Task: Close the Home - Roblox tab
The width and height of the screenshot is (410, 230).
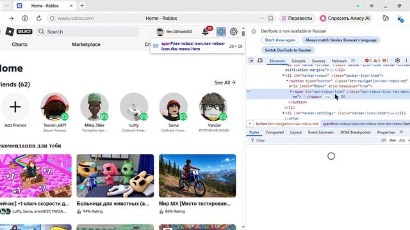Action: [x=71, y=6]
